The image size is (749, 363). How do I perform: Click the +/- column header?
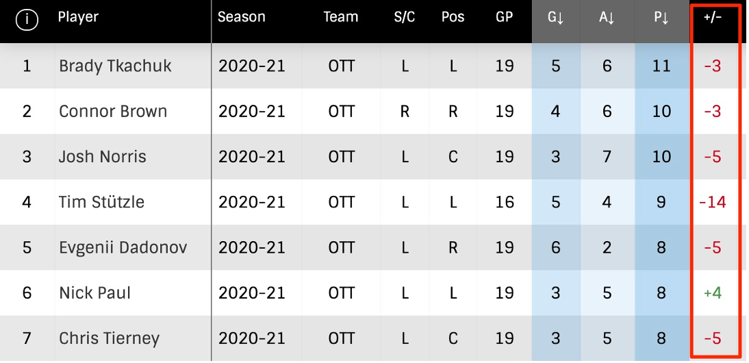pyautogui.click(x=713, y=18)
